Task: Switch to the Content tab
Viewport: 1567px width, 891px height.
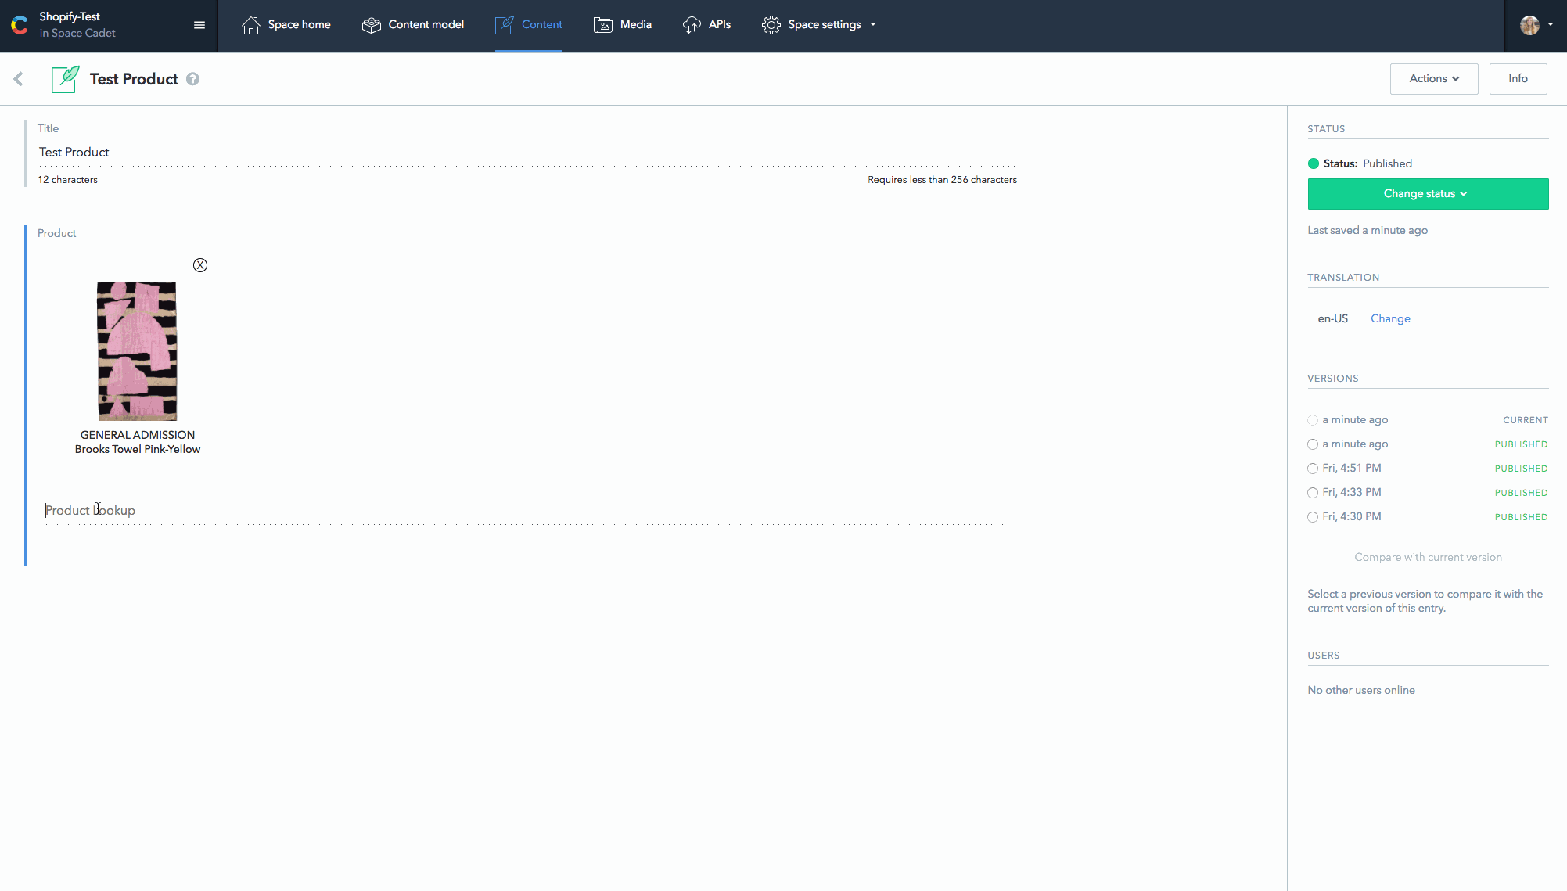Action: (x=529, y=24)
